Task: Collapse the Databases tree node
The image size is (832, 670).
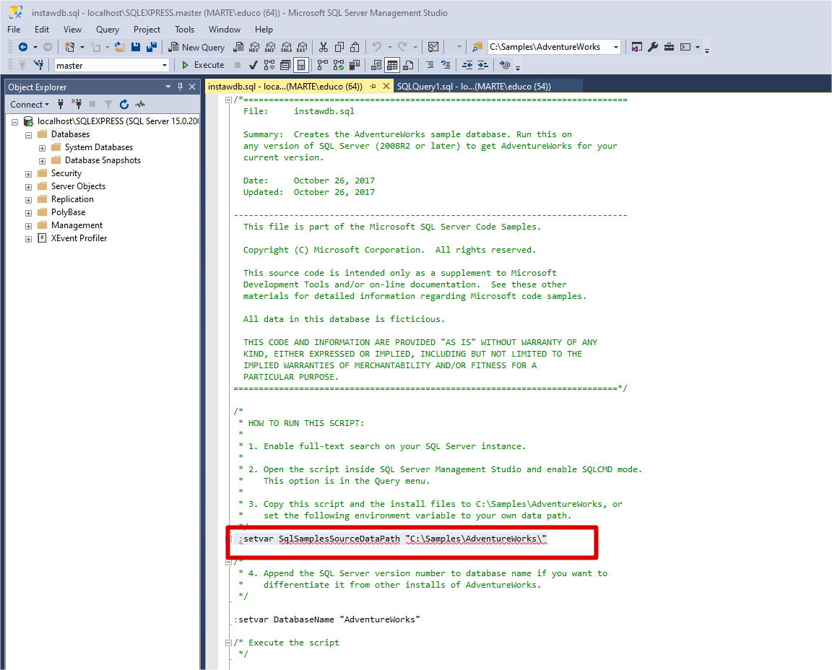Action: [29, 135]
